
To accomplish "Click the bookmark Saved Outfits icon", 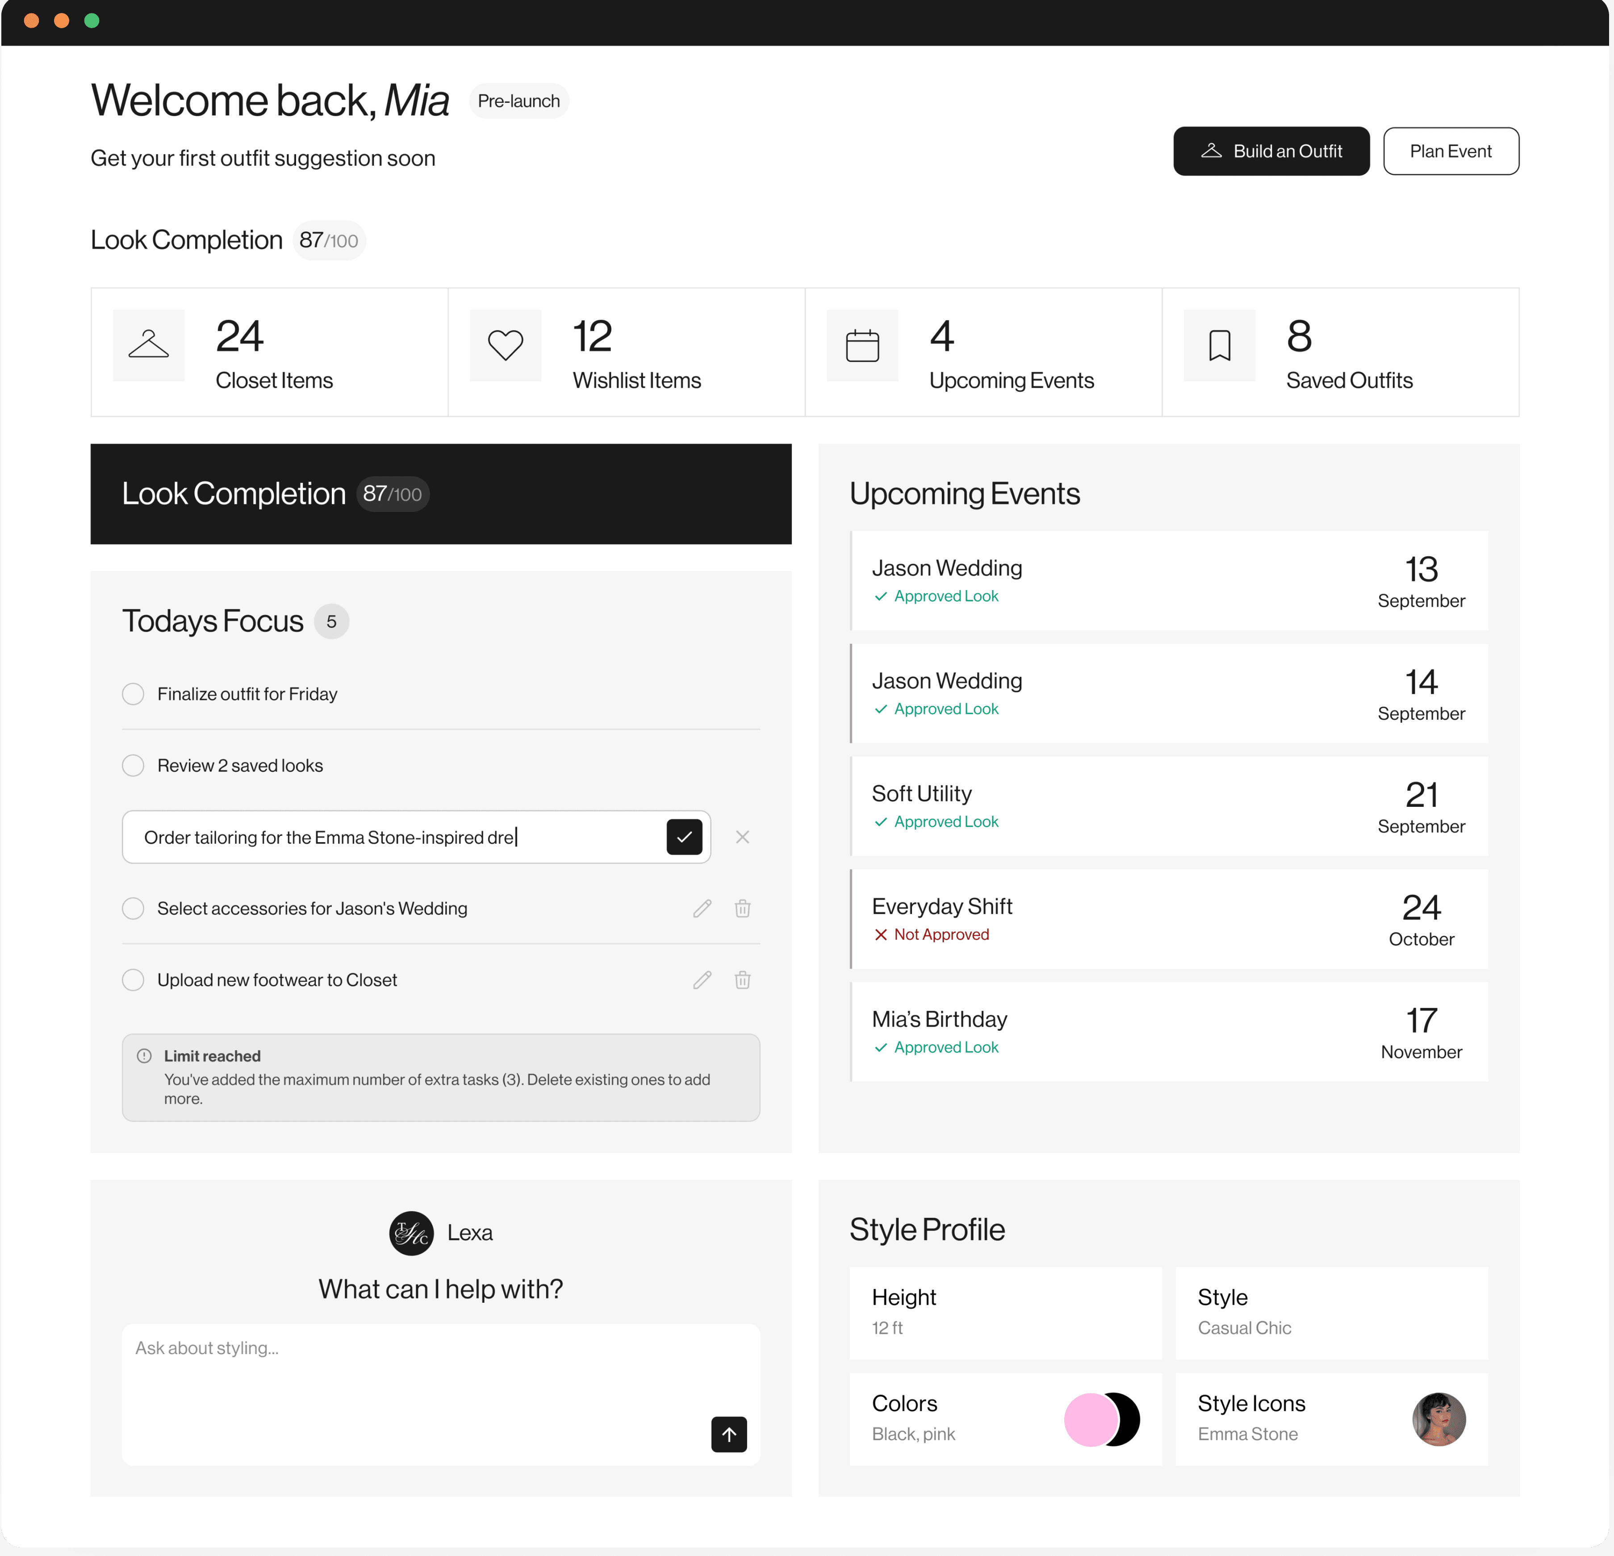I will coord(1220,345).
